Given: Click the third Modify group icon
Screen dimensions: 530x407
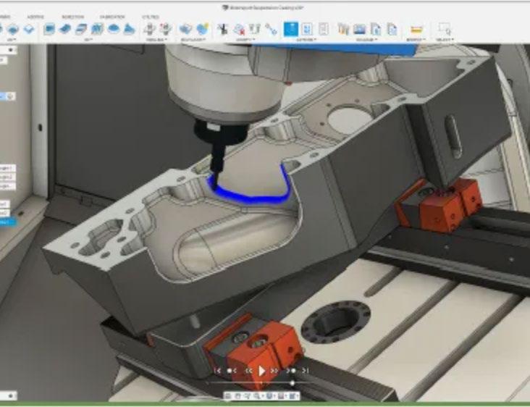Looking at the screenshot, I should pos(255,30).
